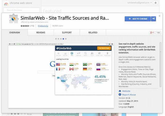Select the second screenshot carousel dot
165x116 pixels.
(x=59, y=39)
